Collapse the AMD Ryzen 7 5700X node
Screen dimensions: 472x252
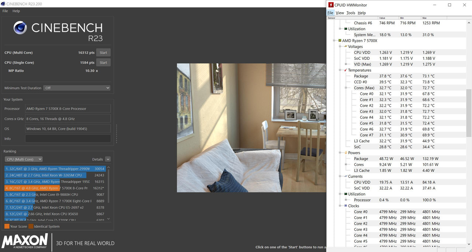334,41
